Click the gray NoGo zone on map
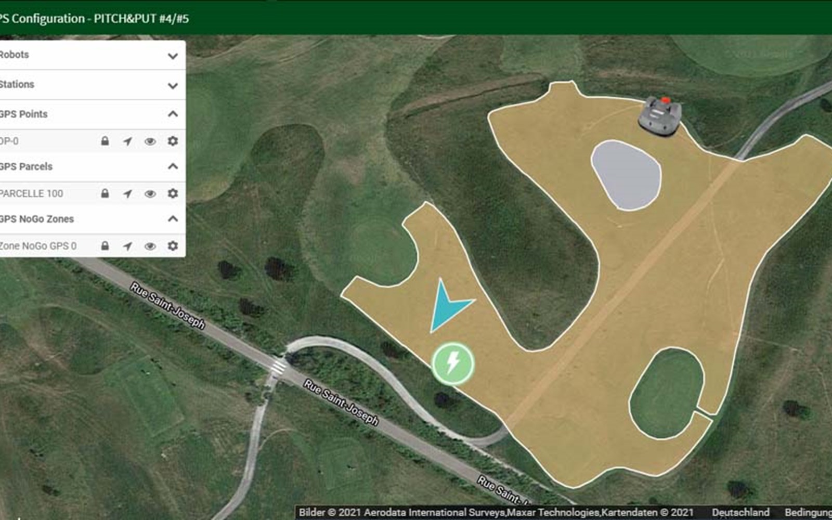The width and height of the screenshot is (832, 520). 626,175
